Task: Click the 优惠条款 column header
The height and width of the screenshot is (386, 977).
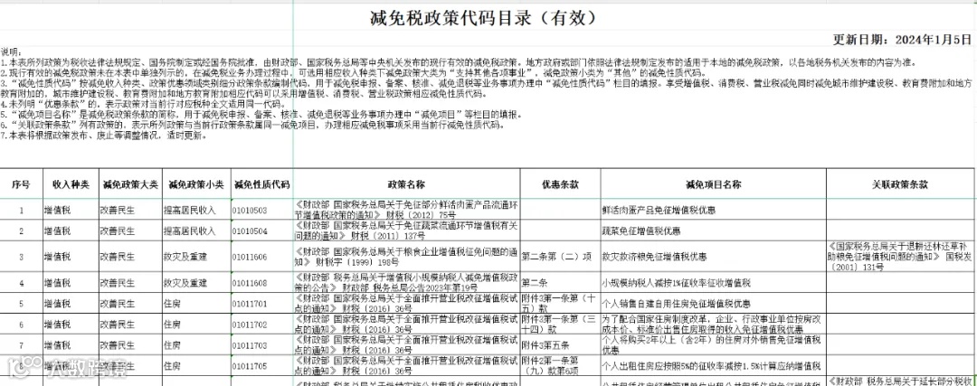Action: coord(560,184)
